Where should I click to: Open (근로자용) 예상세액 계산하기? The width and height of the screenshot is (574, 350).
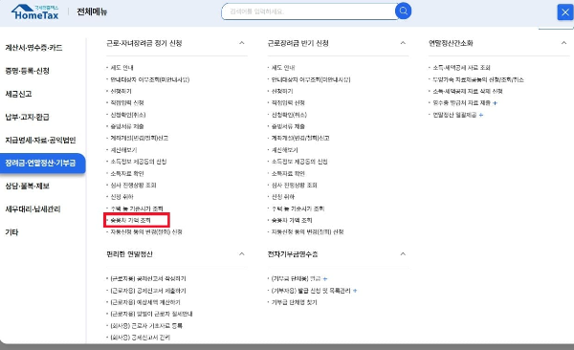[x=145, y=302]
